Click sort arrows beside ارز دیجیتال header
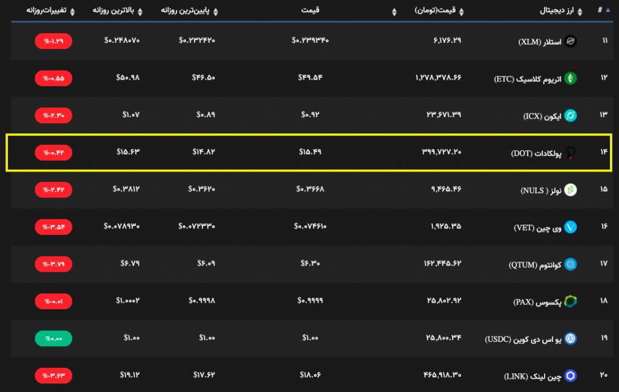Screen dimensions: 619x392 coord(580,12)
